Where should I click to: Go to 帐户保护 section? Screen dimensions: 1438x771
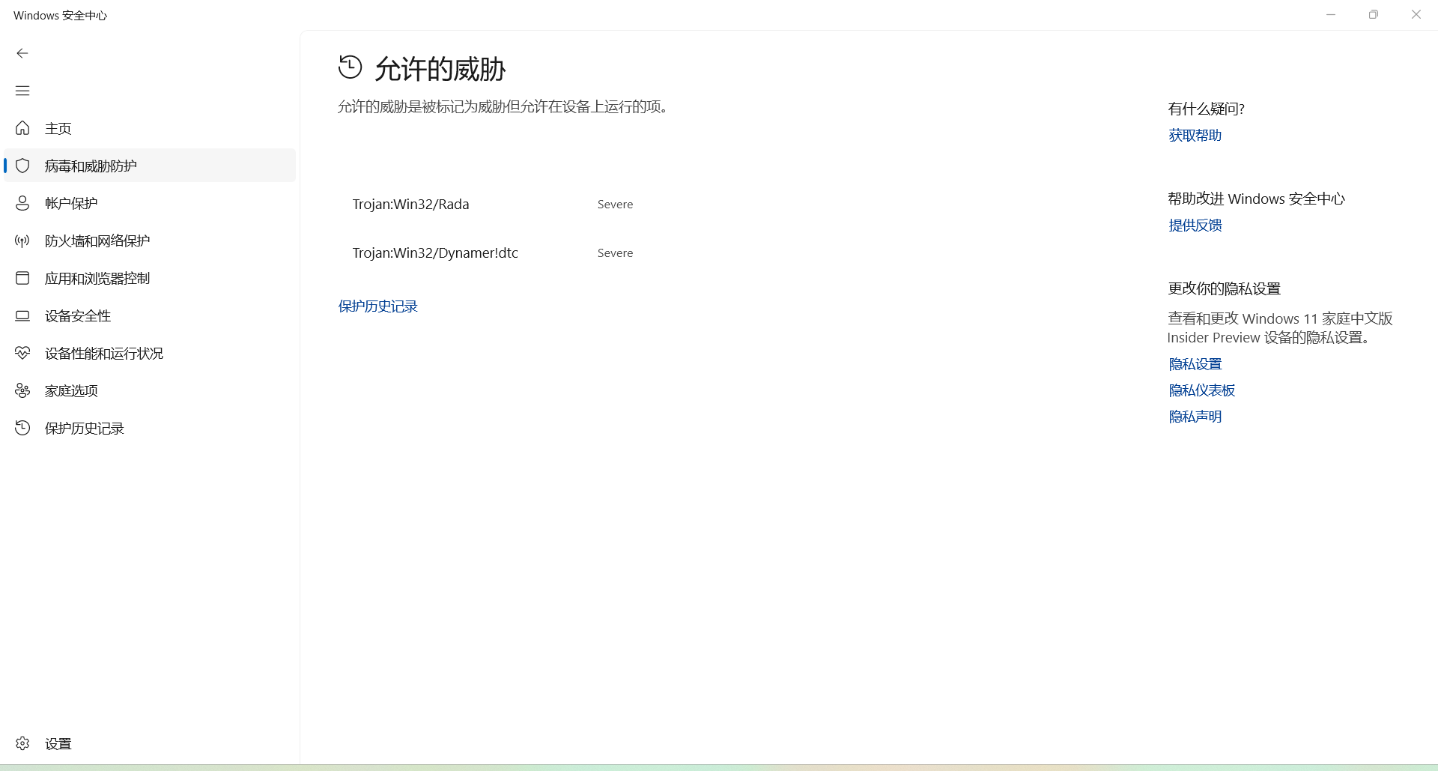tap(150, 203)
